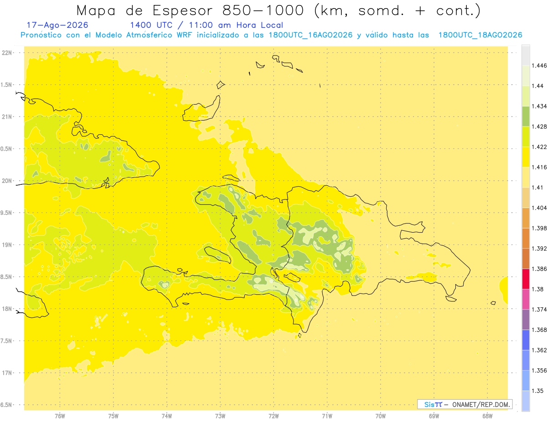Click the pale yellow swatch between 1.41 and 1.416
This screenshot has height=422, width=547.
pos(526,177)
